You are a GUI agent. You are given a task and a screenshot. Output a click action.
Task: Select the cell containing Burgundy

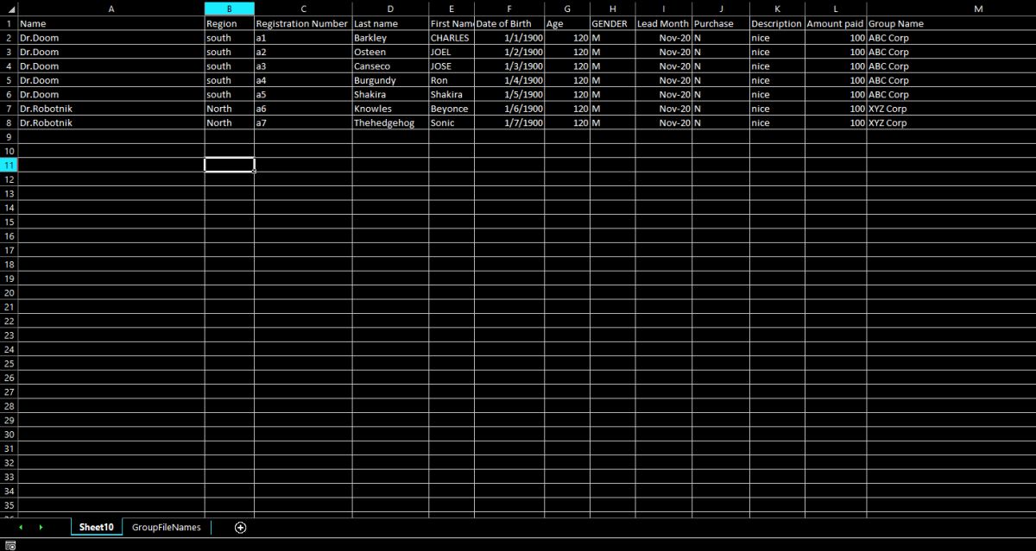390,80
